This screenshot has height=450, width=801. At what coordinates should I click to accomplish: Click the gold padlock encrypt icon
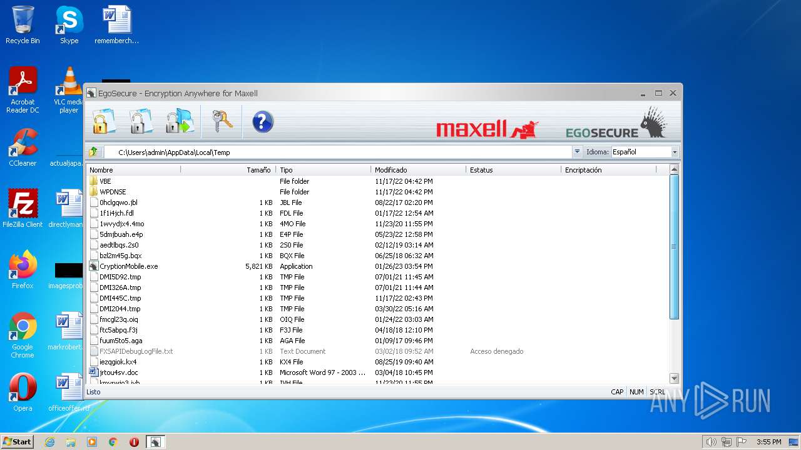(x=104, y=121)
